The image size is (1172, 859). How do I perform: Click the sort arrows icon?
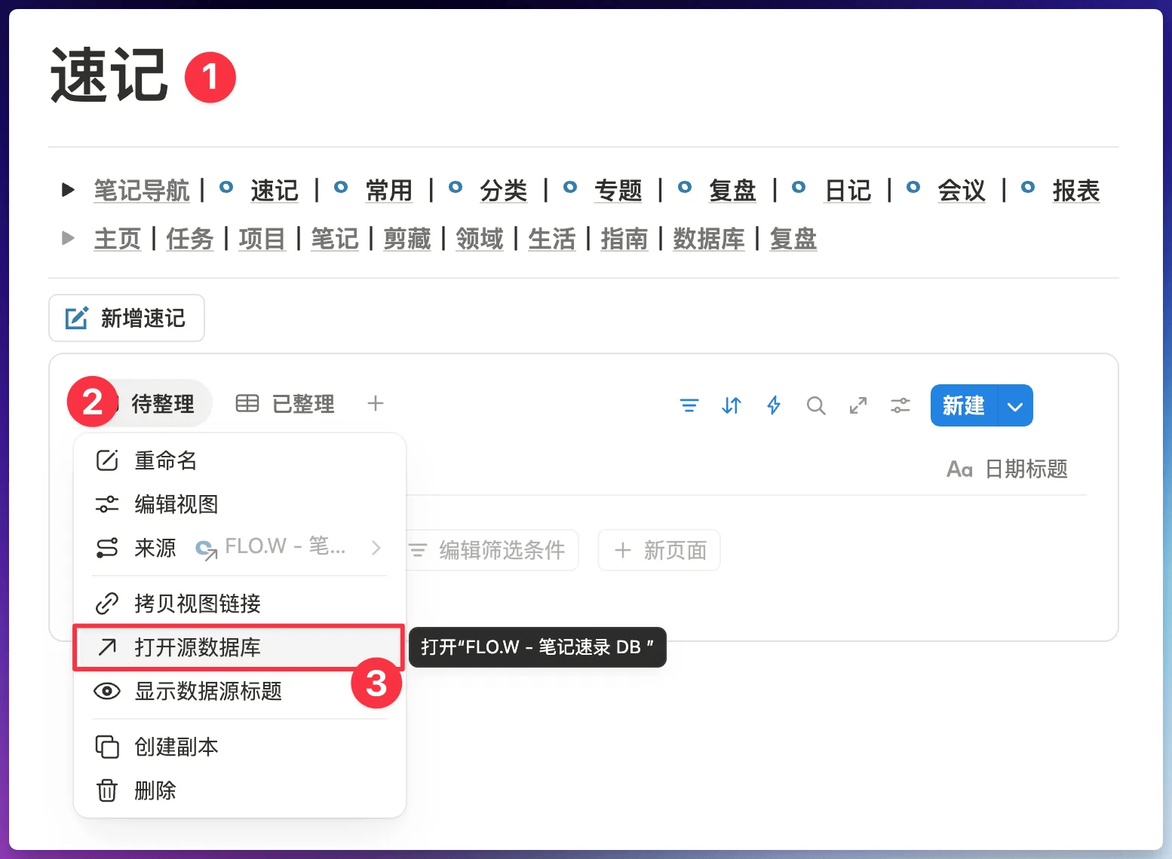[731, 406]
